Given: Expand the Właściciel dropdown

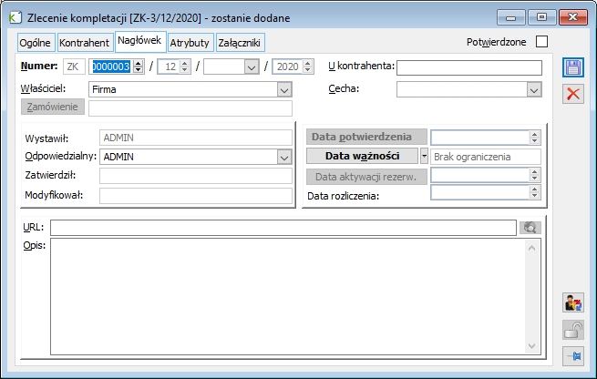Looking at the screenshot, I should tap(284, 90).
